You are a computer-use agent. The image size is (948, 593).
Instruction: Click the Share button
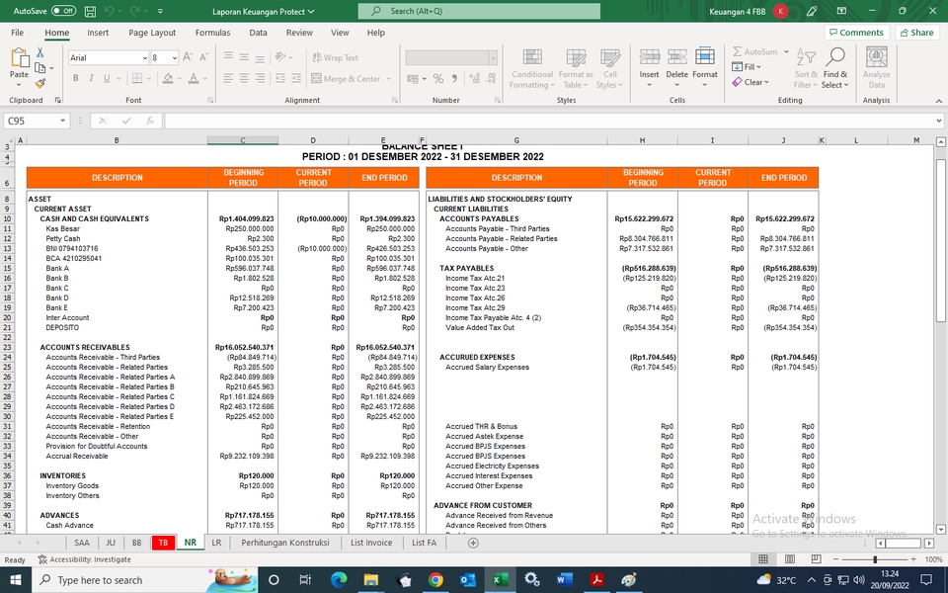coord(916,32)
